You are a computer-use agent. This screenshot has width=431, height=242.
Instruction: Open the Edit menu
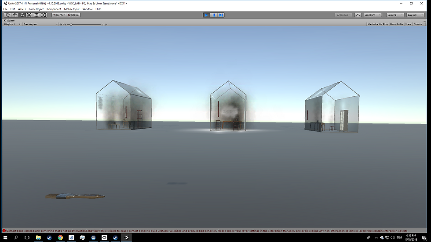[x=13, y=9]
